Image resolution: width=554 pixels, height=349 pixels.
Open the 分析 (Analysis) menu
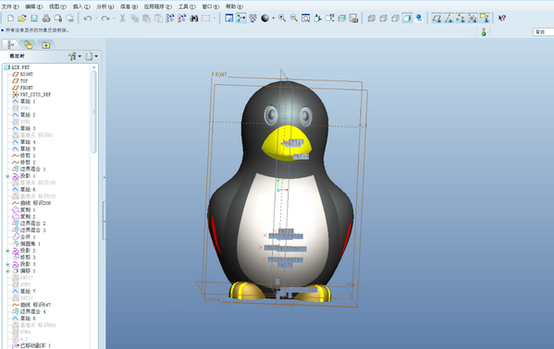[x=105, y=6]
